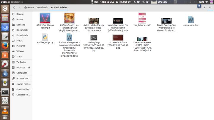Open cricket score indicator in top bar
Screen dimensions: 214x120
(111, 2)
